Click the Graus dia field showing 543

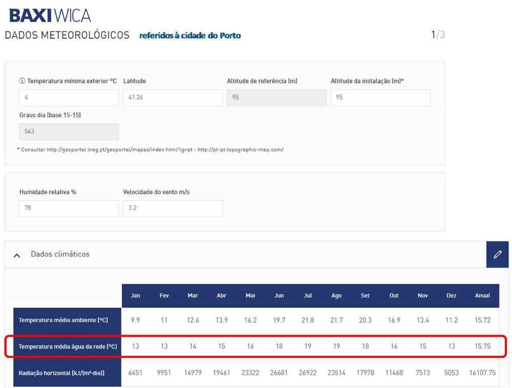pos(69,132)
